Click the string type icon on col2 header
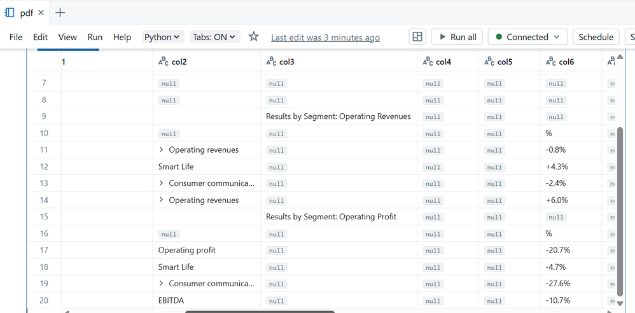Viewport: 635px width, 313px height. pyautogui.click(x=164, y=62)
